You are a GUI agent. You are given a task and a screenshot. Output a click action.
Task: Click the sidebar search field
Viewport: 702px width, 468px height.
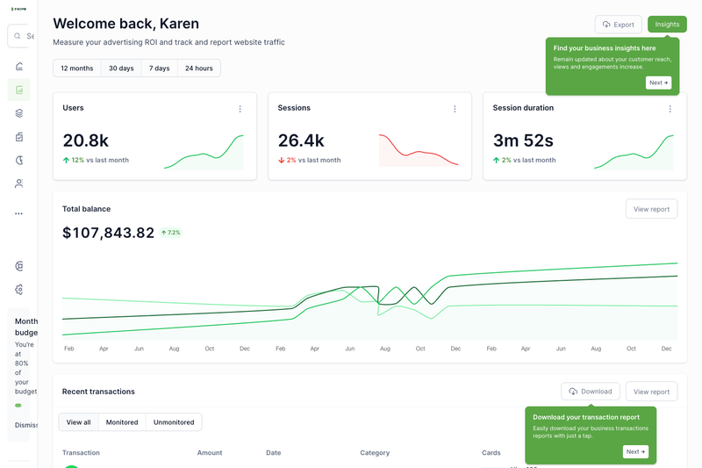21,36
